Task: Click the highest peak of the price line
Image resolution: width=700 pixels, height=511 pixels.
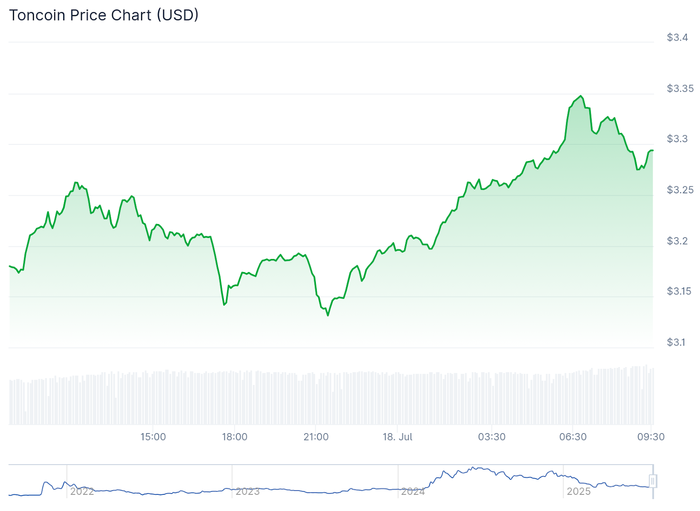Action: tap(581, 96)
